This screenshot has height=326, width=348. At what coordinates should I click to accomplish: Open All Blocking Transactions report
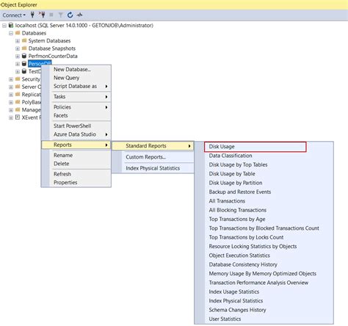(238, 210)
